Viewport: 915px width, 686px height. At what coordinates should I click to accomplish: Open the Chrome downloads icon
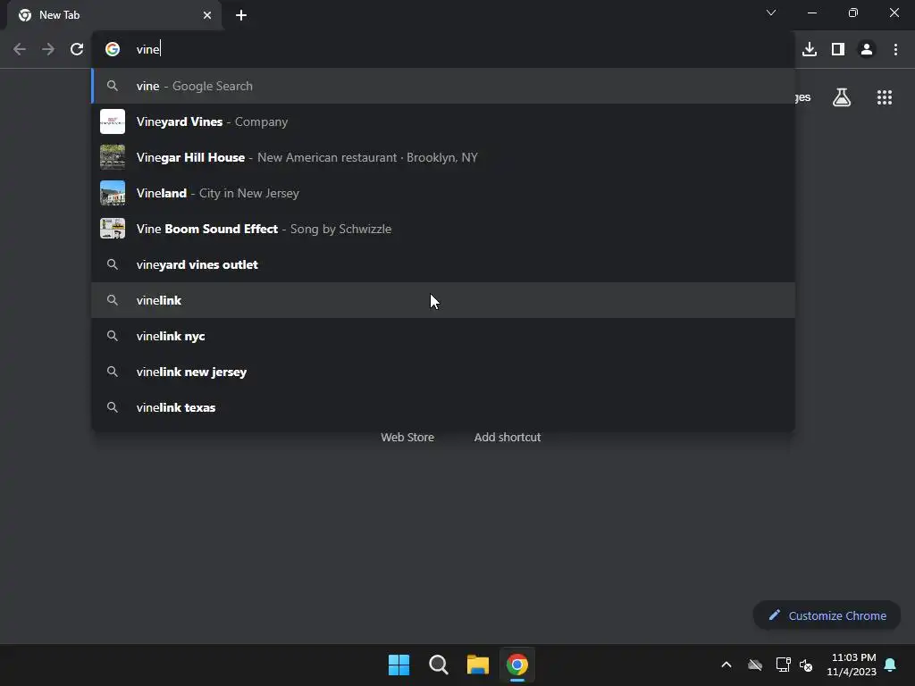pyautogui.click(x=810, y=50)
